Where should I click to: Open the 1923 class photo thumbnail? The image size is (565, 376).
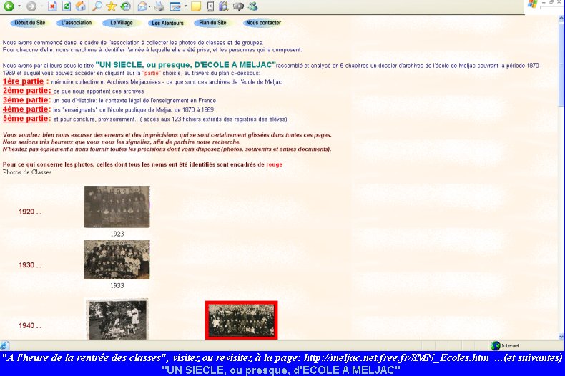pyautogui.click(x=117, y=207)
